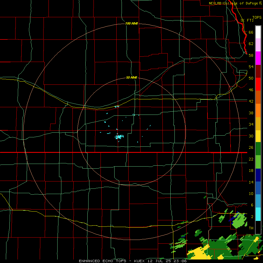
Task: Click the legend's 10 kft value
Action: (251, 193)
